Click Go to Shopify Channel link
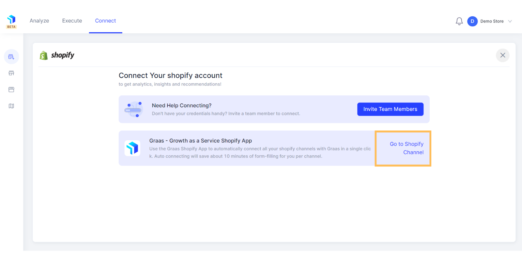The image size is (522, 261). [x=407, y=148]
